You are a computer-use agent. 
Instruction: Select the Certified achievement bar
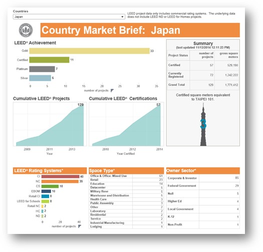coord(49,60)
